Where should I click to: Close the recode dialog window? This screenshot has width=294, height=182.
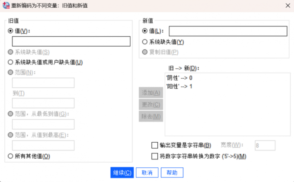tap(288, 5)
